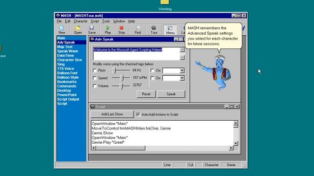Click script list scroll-up arrow
The image size is (314, 176).
point(235,123)
